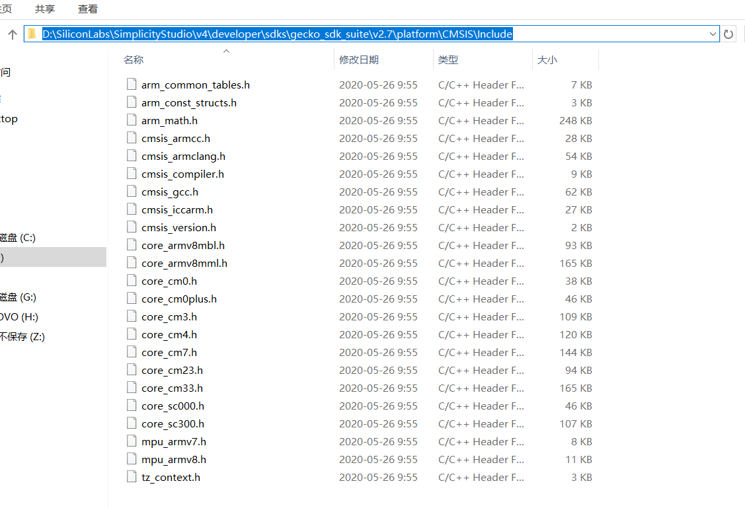
Task: Click the file icon of core_cm0.h
Action: point(132,281)
